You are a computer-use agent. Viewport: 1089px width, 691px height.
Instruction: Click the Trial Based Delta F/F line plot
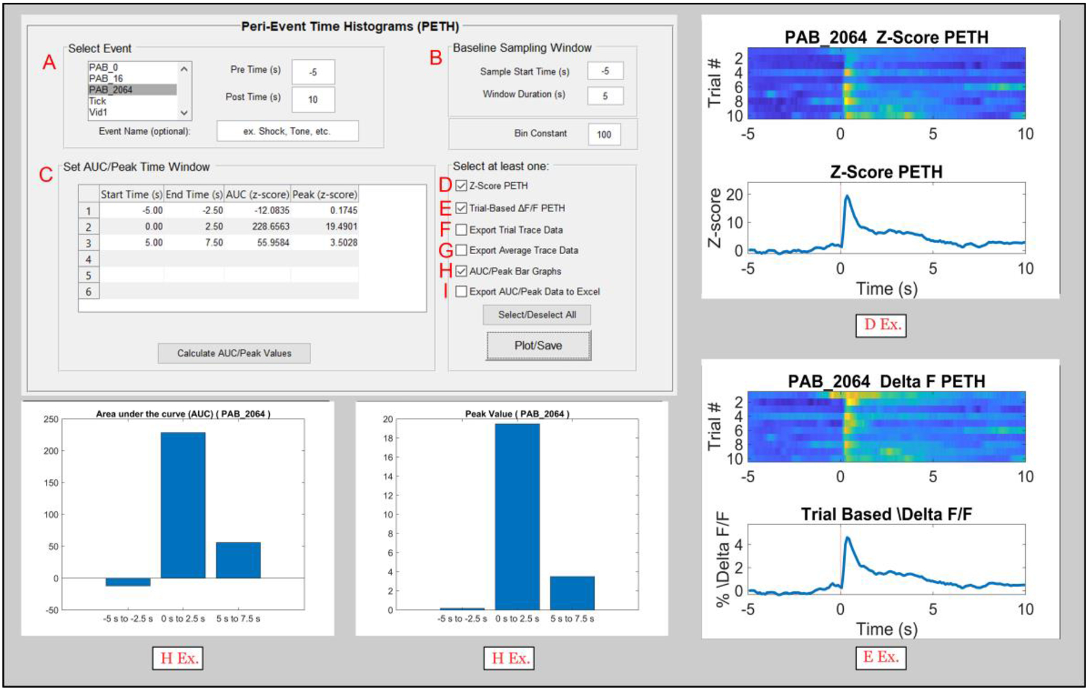click(x=886, y=560)
